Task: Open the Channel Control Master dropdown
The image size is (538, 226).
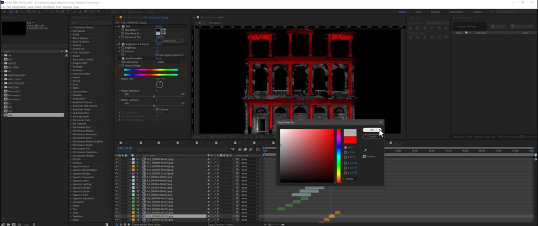Action: point(170,62)
